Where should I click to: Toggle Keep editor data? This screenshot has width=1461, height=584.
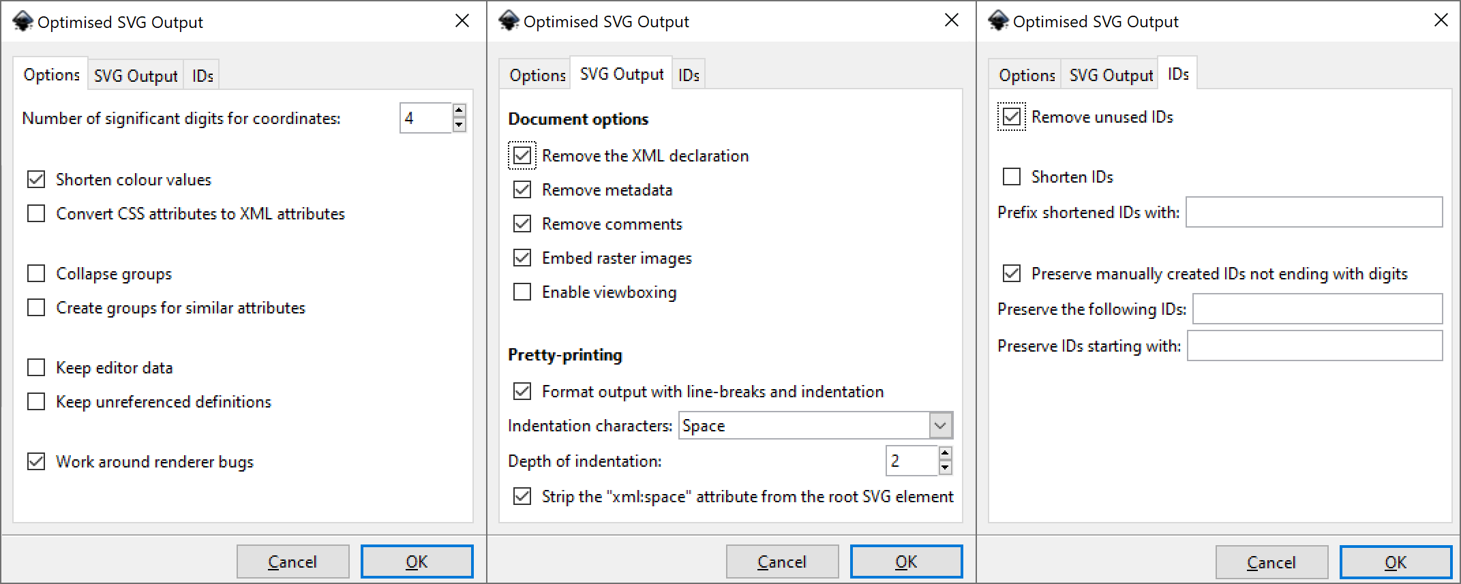click(x=36, y=367)
